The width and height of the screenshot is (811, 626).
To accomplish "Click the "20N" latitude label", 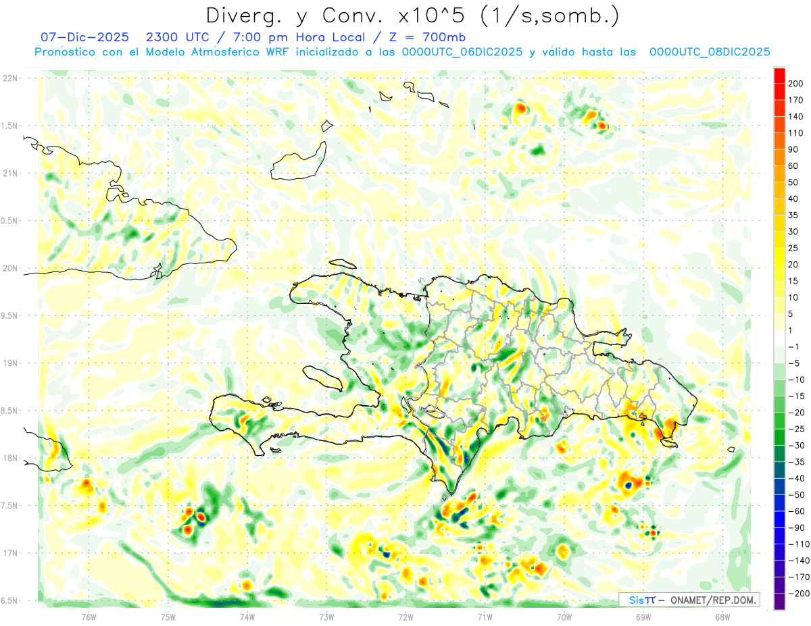I will coord(10,268).
